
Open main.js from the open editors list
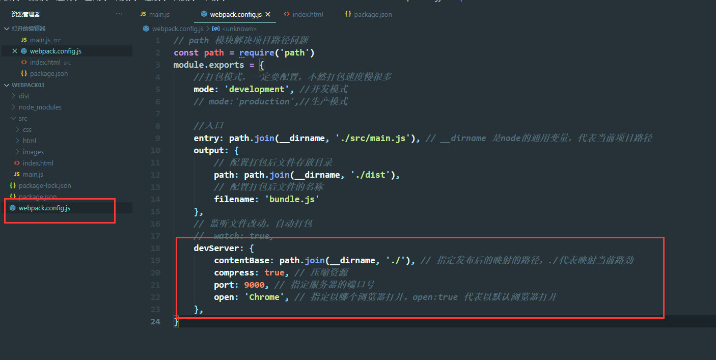pyautogui.click(x=40, y=40)
